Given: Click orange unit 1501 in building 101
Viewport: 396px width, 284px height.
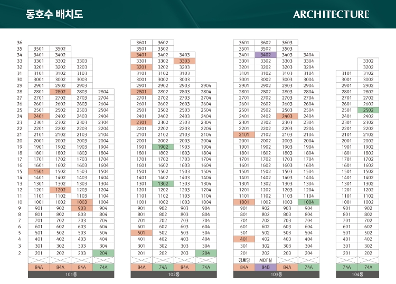Looking at the screenshot, I should click(39, 171).
